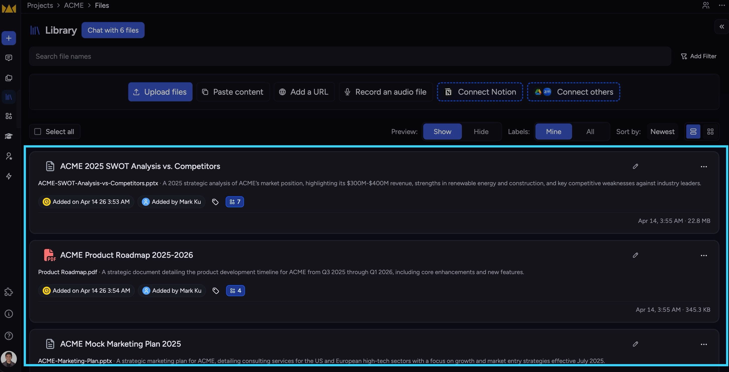Edit the ACME Mock Marketing Plan title
Screen dimensions: 729x372
pos(635,344)
